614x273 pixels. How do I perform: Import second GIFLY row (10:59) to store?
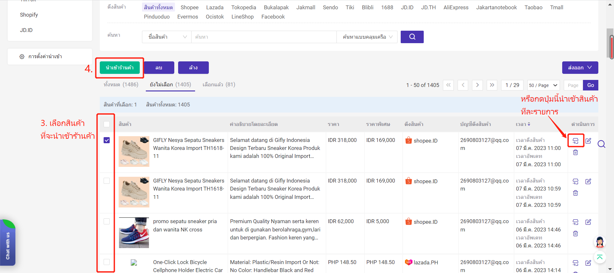click(x=575, y=181)
